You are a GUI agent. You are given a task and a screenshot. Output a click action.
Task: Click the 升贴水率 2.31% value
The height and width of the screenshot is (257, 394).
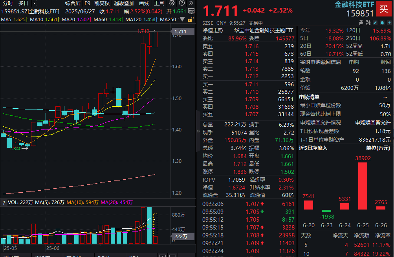[x=286, y=188]
